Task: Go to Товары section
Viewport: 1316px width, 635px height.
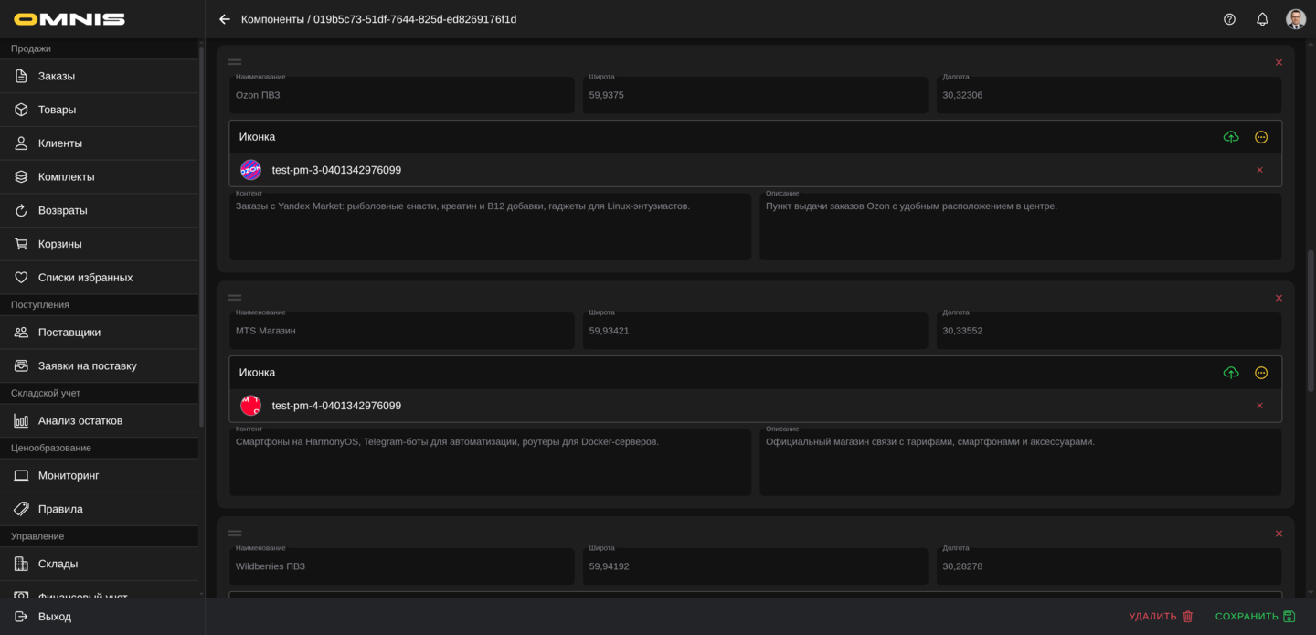Action: click(57, 110)
